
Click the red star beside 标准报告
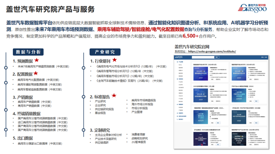point(114,95)
